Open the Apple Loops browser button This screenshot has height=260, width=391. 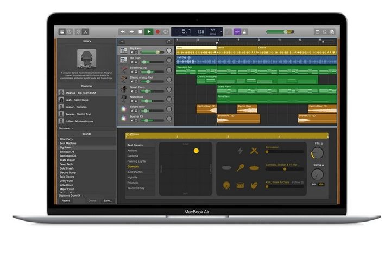325,31
